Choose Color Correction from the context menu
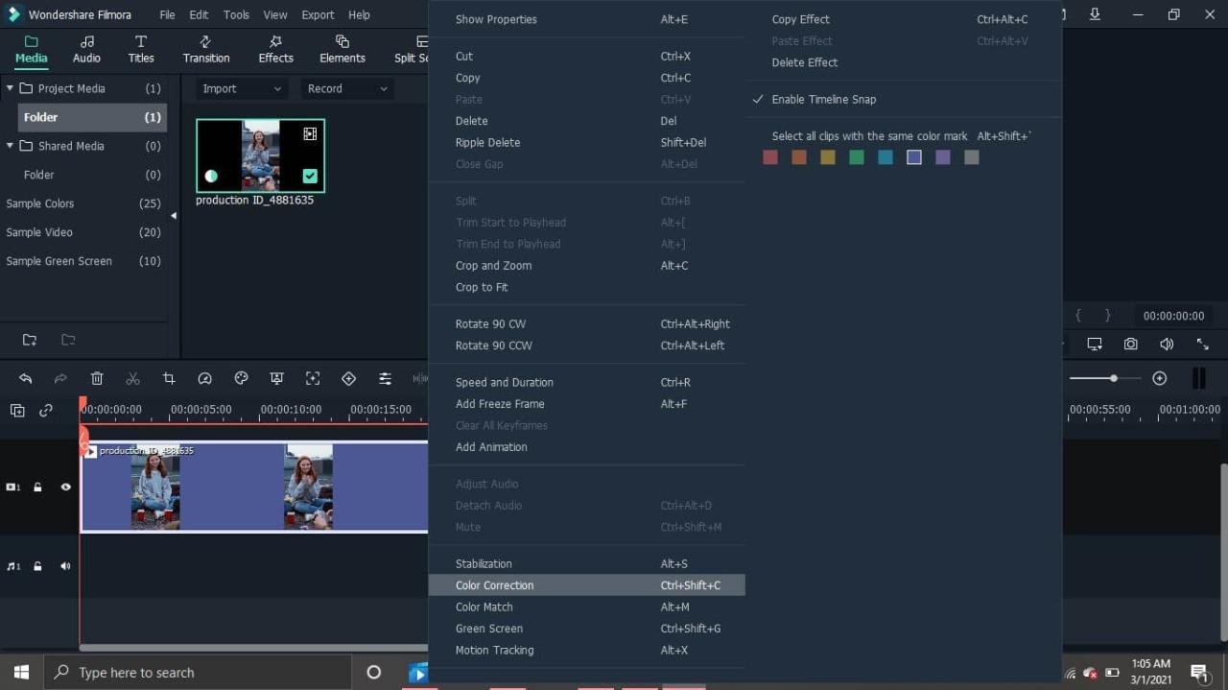The height and width of the screenshot is (690, 1228). (494, 585)
